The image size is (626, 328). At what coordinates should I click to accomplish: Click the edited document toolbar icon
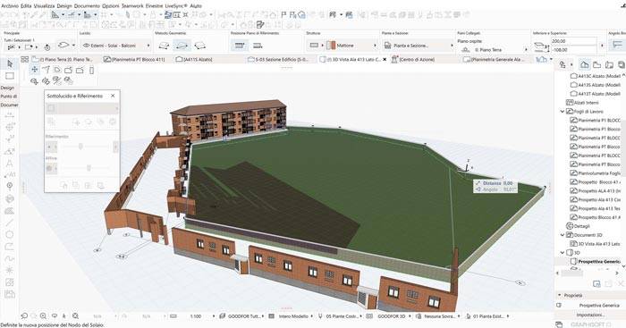(260, 25)
